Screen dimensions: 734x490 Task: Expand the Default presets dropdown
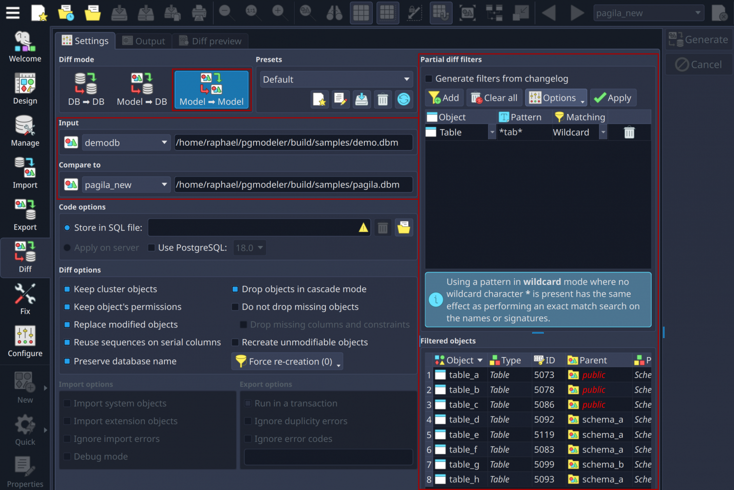(336, 79)
